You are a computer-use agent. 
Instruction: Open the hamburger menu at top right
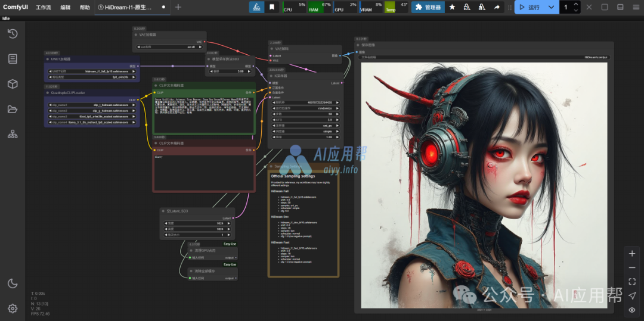[636, 7]
